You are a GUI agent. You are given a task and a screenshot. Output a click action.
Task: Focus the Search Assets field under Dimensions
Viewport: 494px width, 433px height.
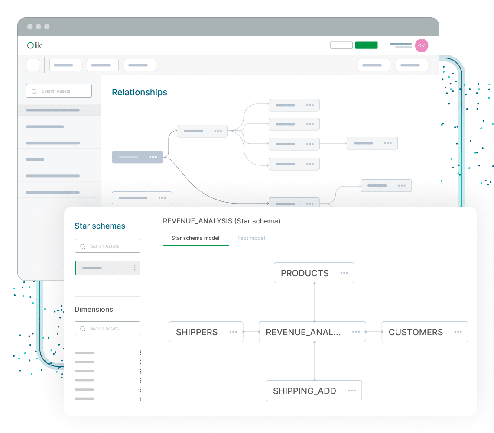click(x=107, y=328)
